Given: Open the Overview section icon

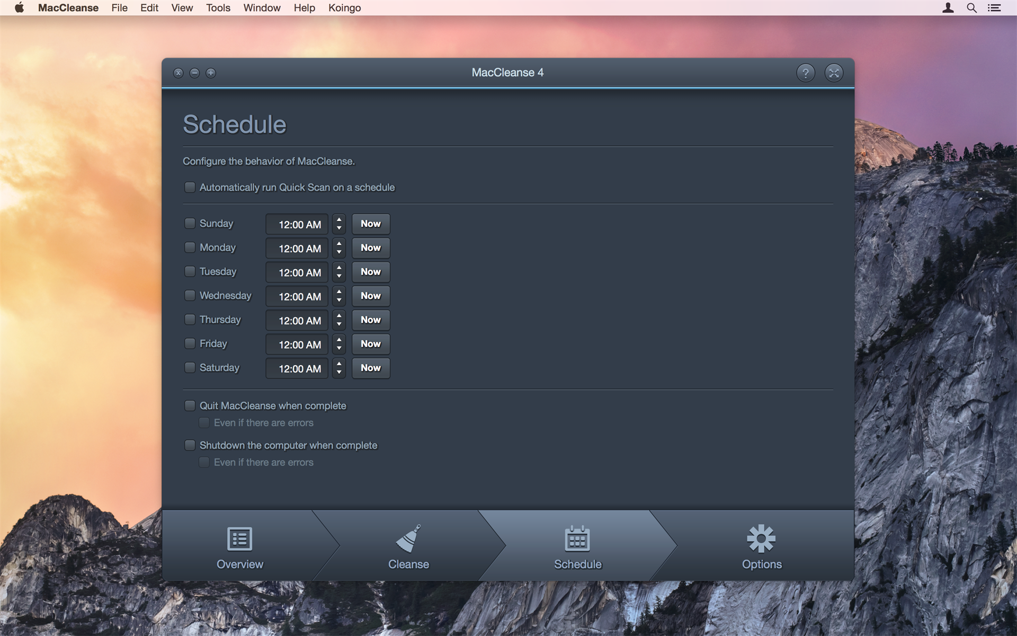Looking at the screenshot, I should tap(239, 538).
